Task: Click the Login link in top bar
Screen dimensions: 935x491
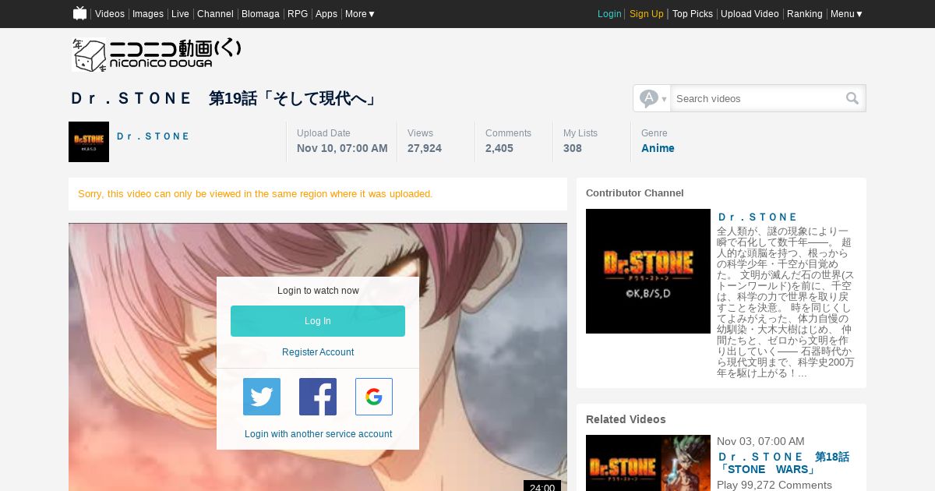Action: [609, 14]
